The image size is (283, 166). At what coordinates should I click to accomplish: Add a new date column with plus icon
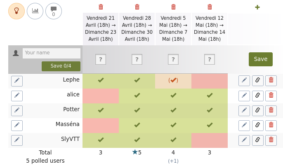tap(257, 7)
